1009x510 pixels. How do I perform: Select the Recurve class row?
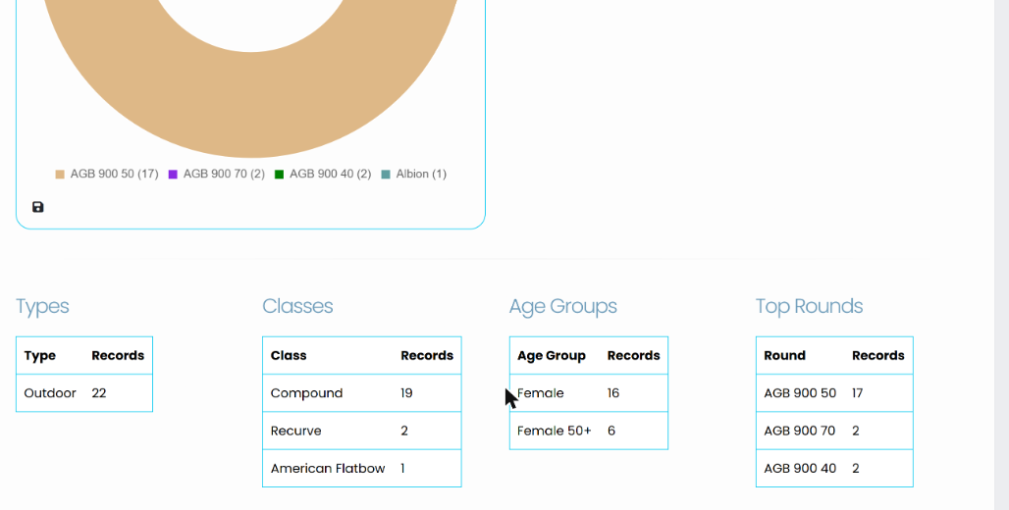tap(361, 431)
